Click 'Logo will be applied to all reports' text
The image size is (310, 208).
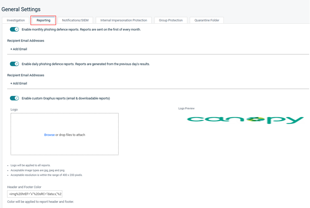coord(30,166)
